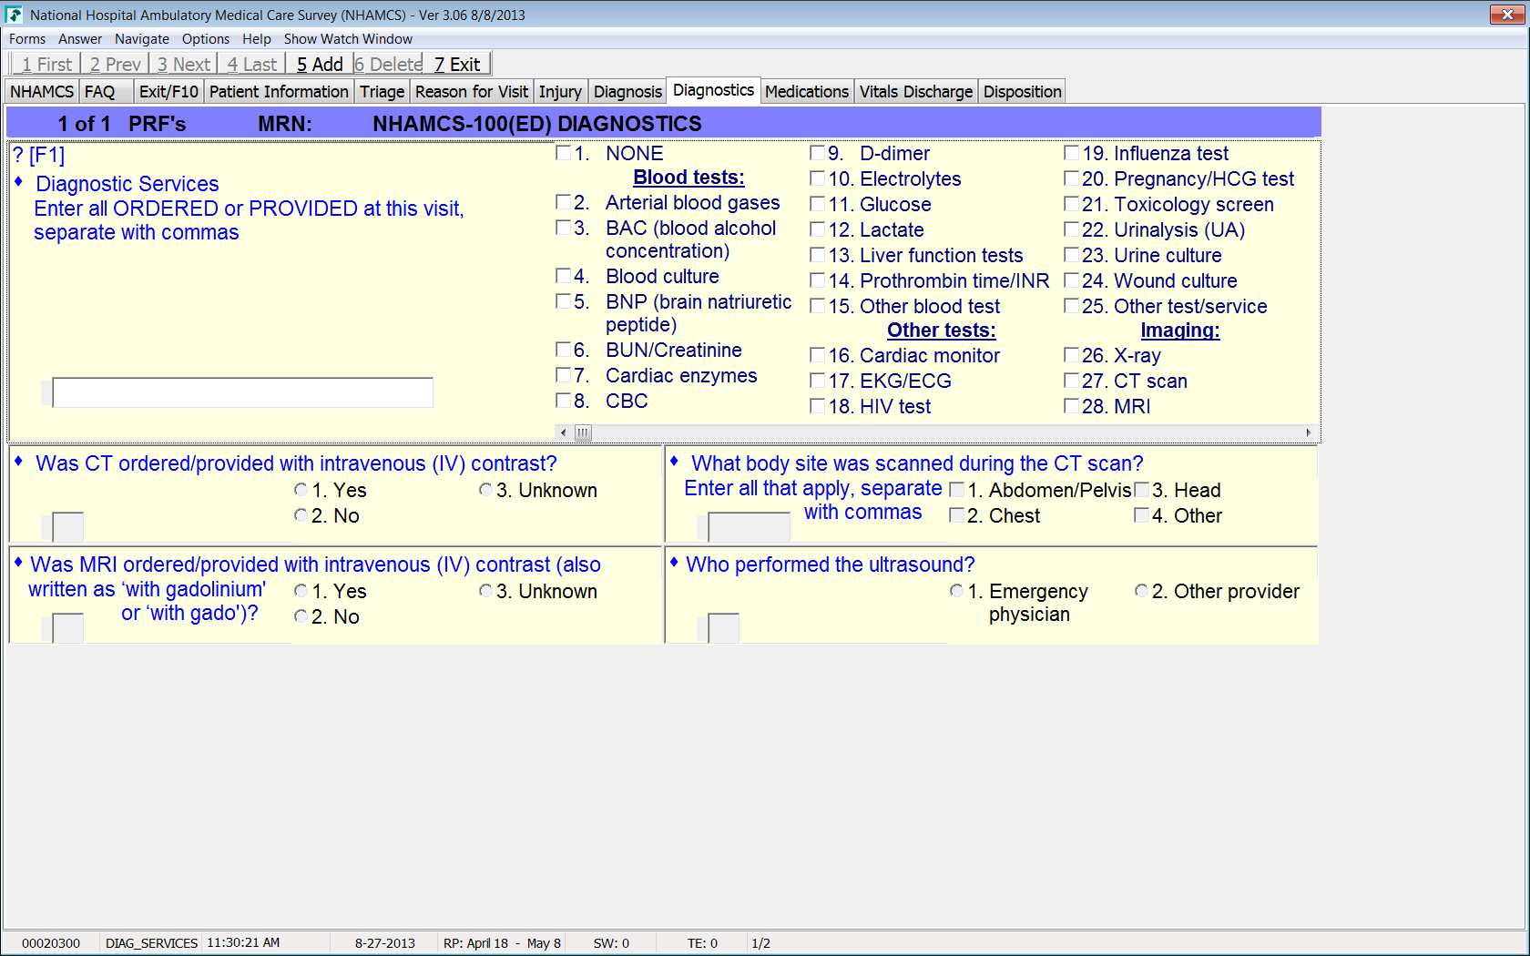Click the ? [F1] help link
1530x956 pixels.
tap(39, 155)
